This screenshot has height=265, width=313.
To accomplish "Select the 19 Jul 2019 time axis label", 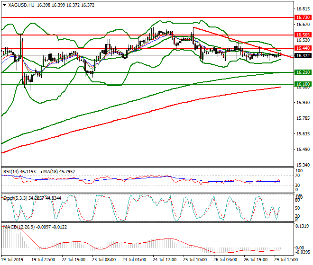I will click(12, 260).
